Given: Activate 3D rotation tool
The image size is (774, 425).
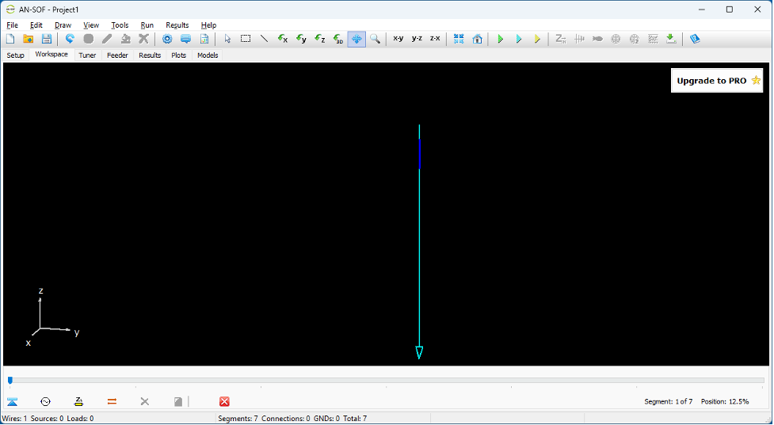Looking at the screenshot, I should 338,39.
